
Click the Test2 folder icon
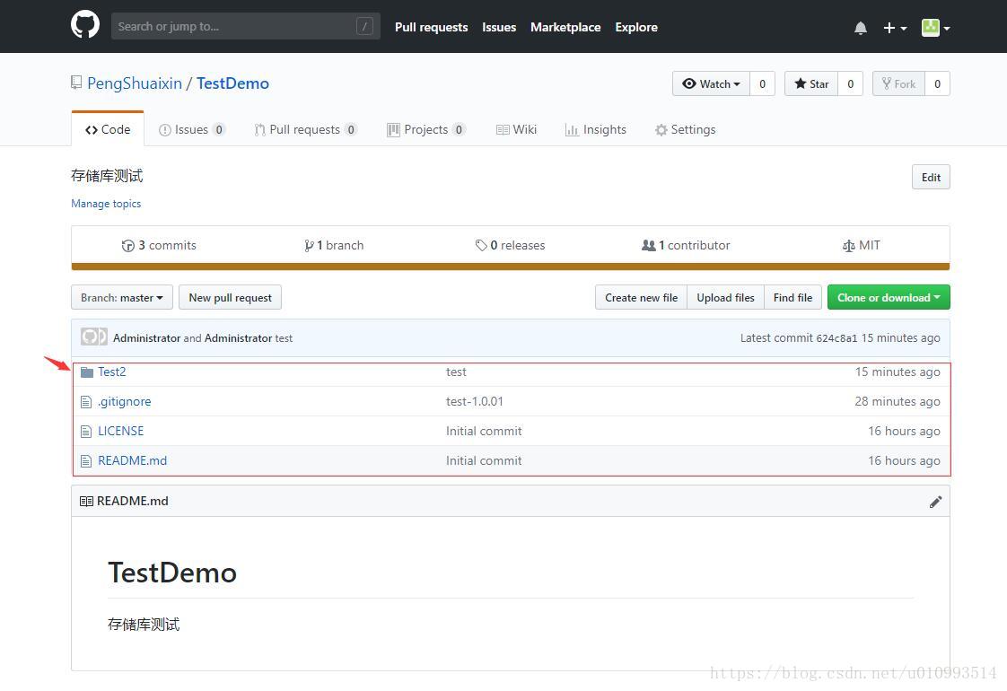click(87, 372)
